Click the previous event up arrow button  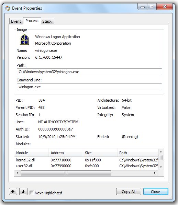[13, 192]
